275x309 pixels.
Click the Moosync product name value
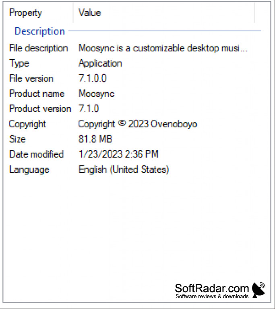click(97, 94)
